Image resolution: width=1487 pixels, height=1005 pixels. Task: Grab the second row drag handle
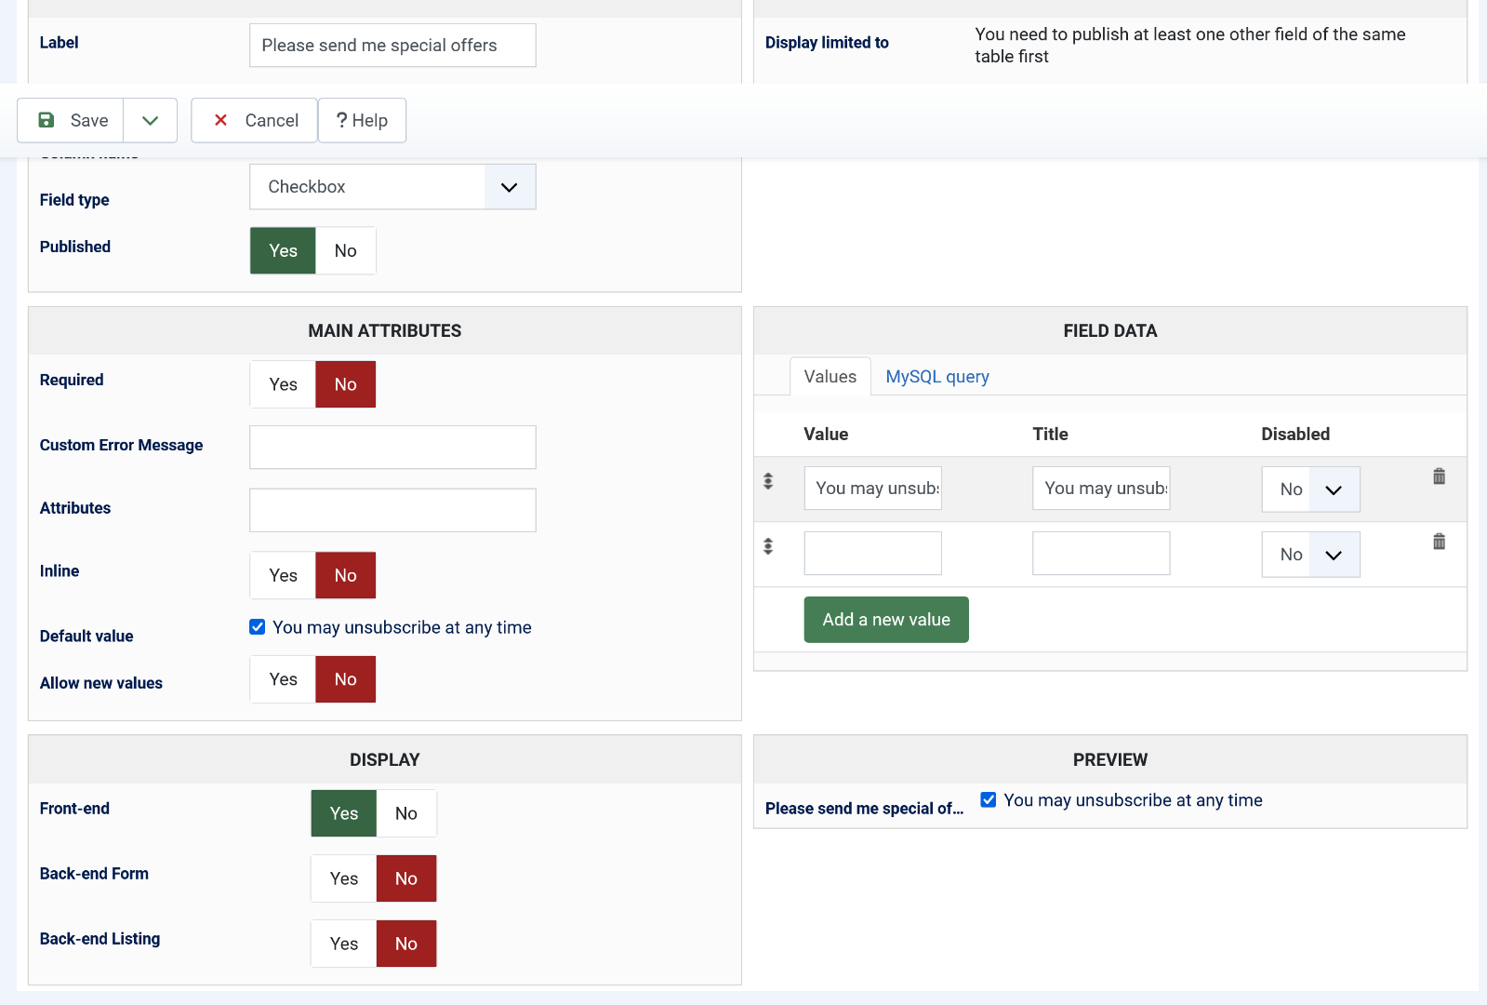tap(768, 546)
